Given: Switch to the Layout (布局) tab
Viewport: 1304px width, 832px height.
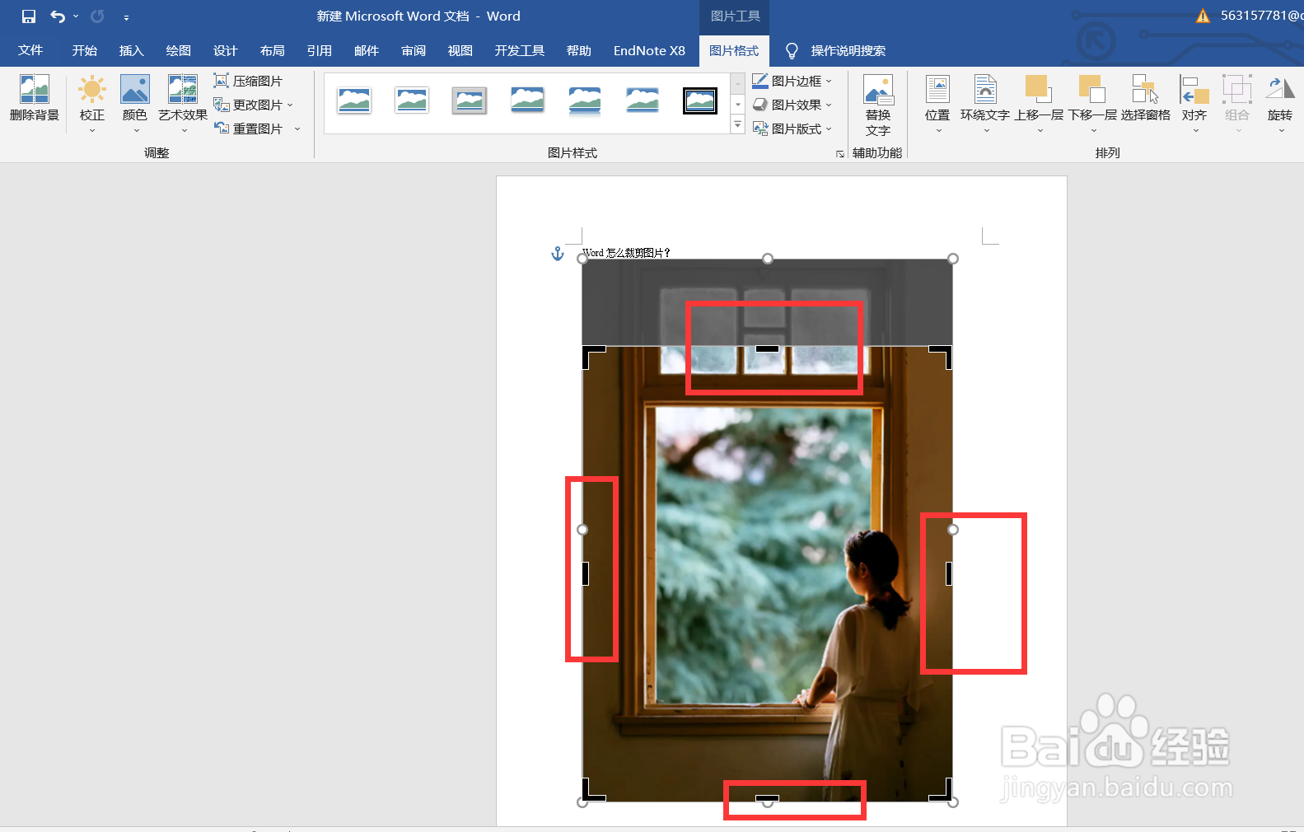Looking at the screenshot, I should [x=273, y=50].
